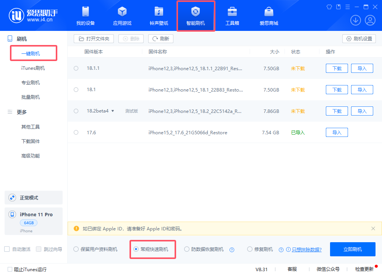Select firmware 18.1.1 radio button
The height and width of the screenshot is (275, 382).
76,68
